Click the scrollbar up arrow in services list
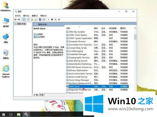 (135, 28)
